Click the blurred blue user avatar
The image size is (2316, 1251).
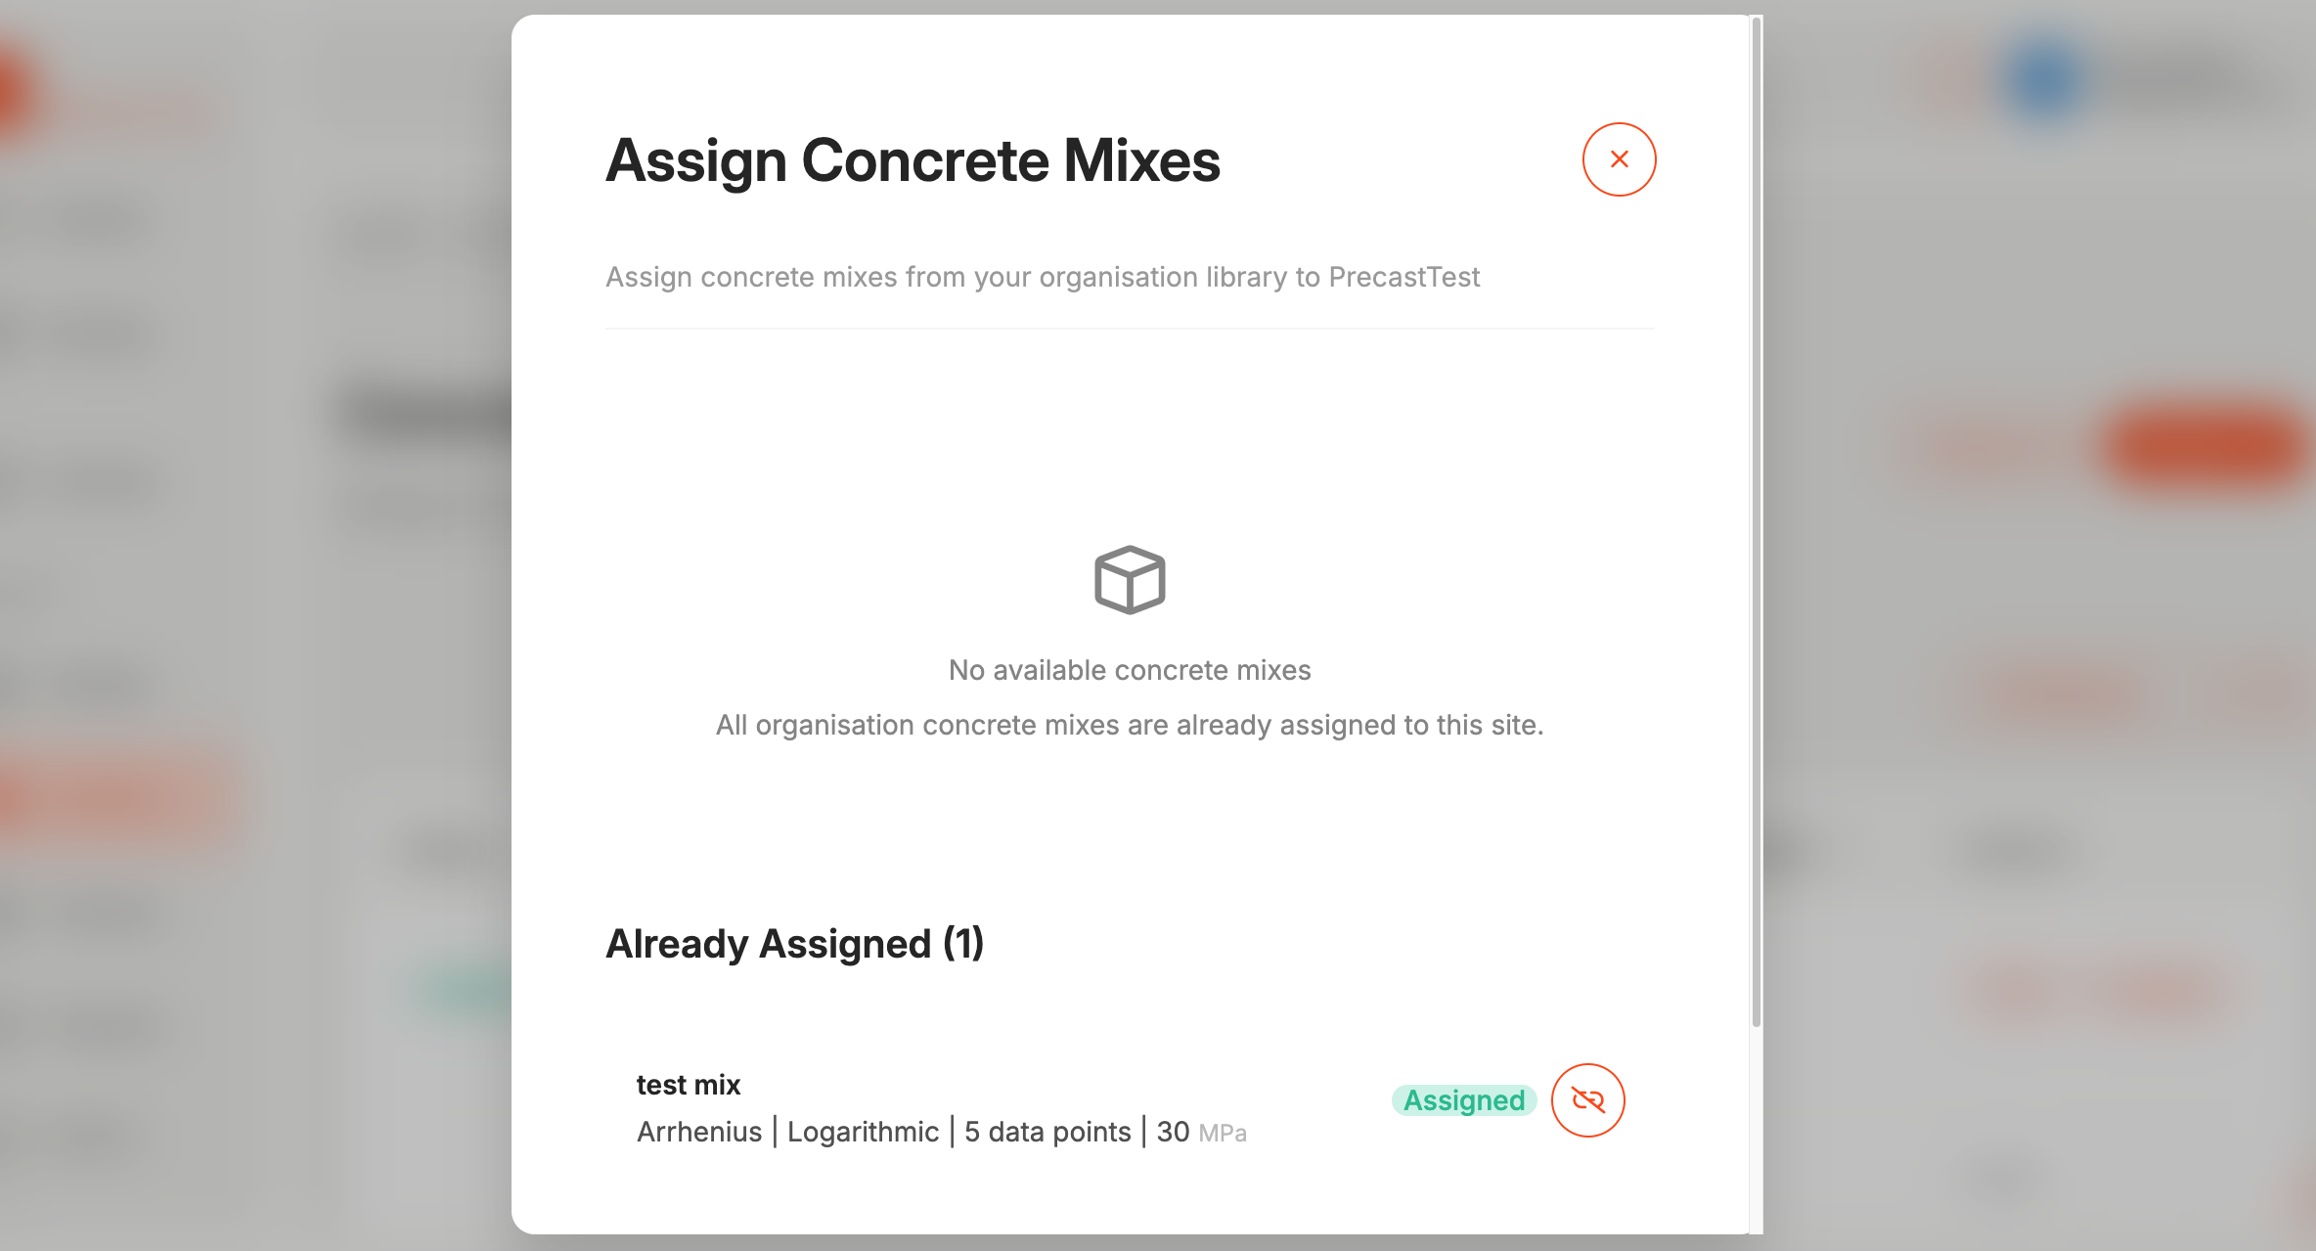[2043, 78]
